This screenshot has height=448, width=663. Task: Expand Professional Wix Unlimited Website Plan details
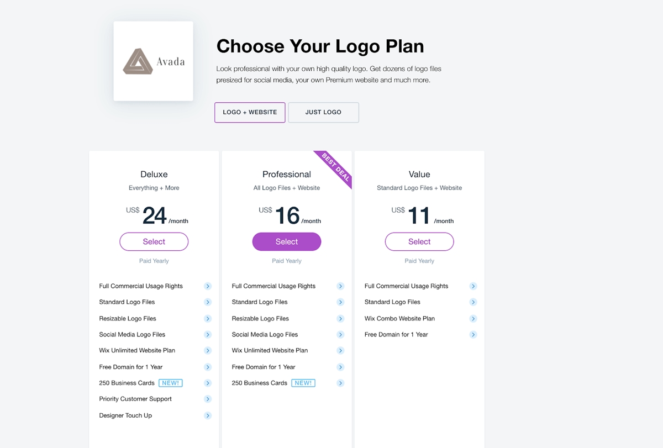tap(340, 351)
